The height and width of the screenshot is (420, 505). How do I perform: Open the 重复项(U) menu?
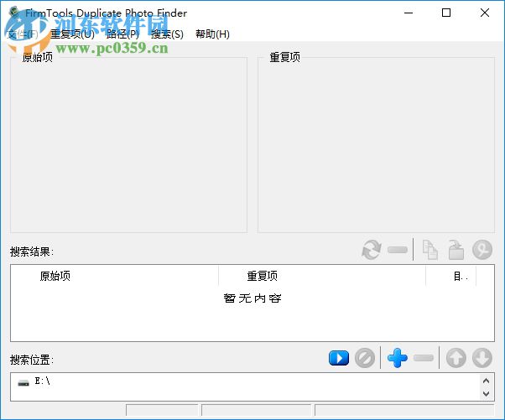pyautogui.click(x=72, y=34)
